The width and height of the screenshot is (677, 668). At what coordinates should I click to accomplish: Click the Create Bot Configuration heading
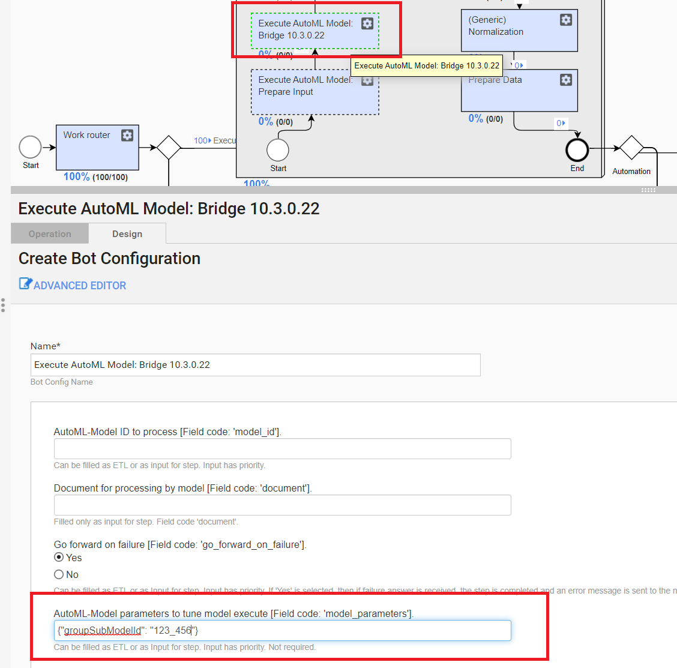[x=109, y=258]
